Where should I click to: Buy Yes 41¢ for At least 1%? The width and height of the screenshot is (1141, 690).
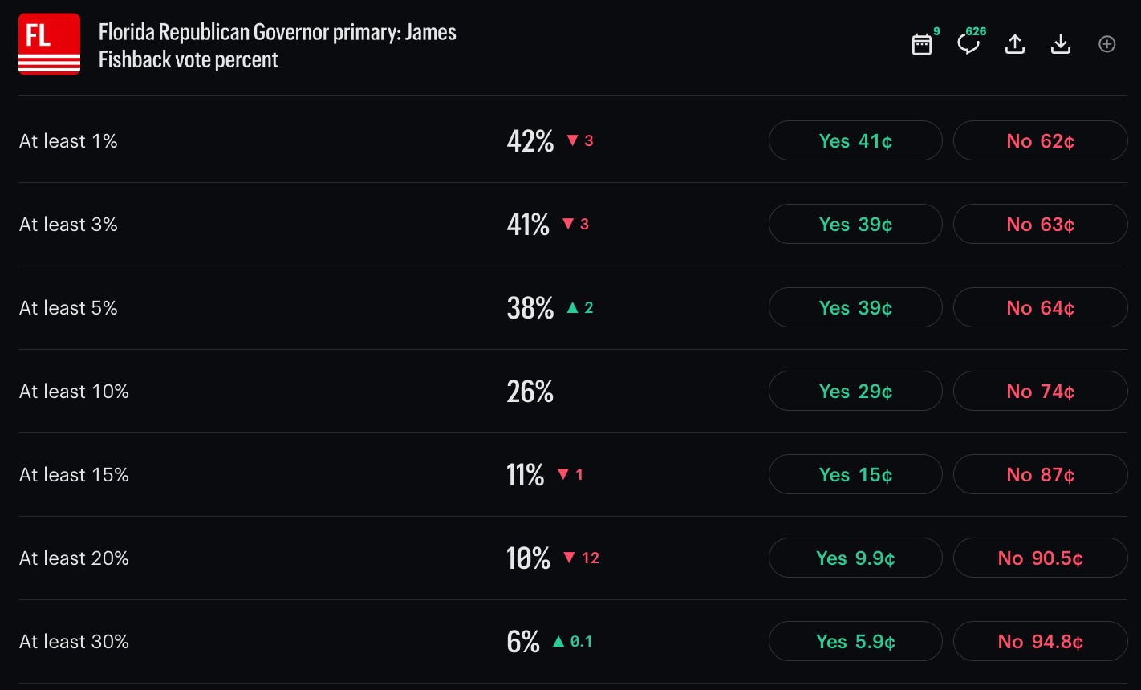point(855,140)
